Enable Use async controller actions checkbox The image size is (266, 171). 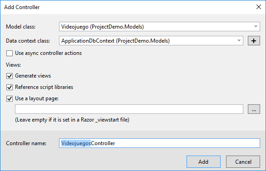click(x=10, y=53)
